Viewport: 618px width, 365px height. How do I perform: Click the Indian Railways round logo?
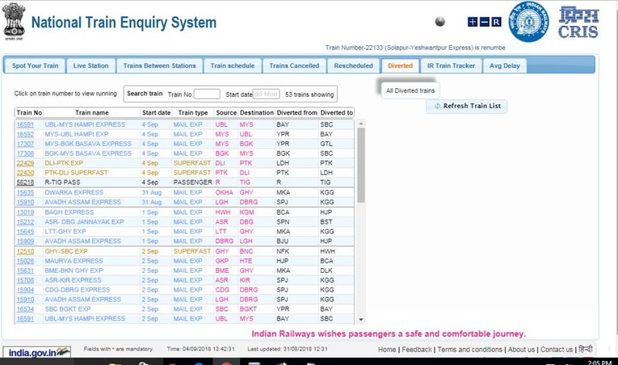pyautogui.click(x=528, y=23)
